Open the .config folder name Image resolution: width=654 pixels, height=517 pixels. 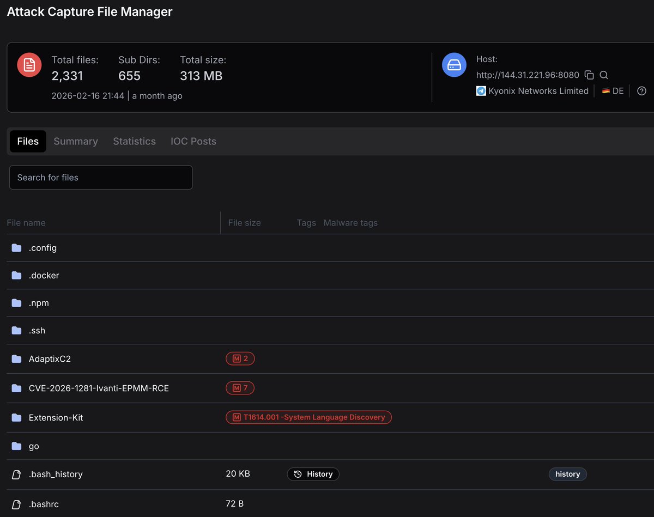tap(43, 248)
